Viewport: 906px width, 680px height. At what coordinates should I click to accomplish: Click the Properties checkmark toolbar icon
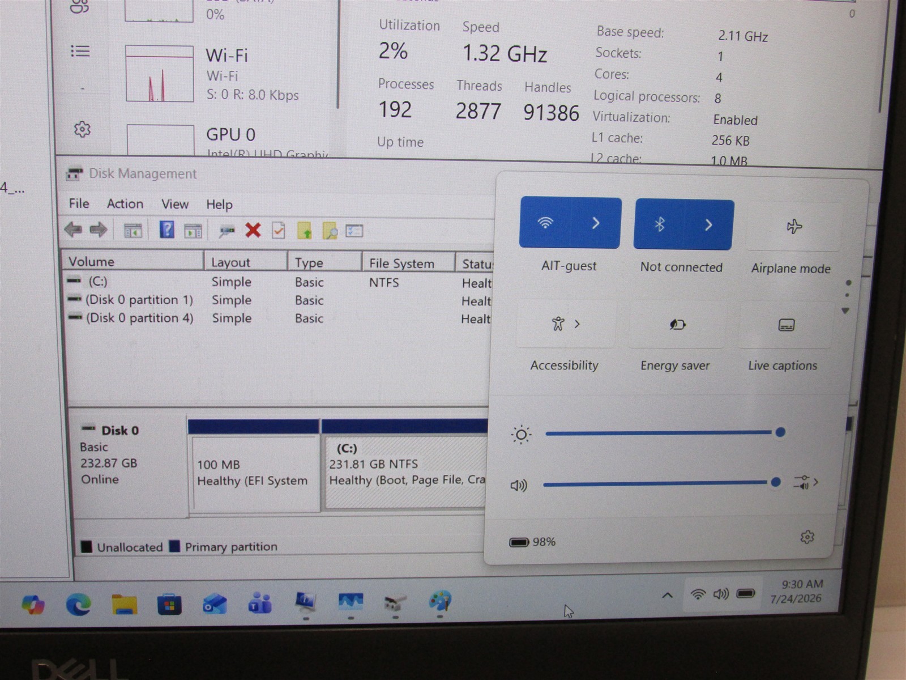point(279,231)
